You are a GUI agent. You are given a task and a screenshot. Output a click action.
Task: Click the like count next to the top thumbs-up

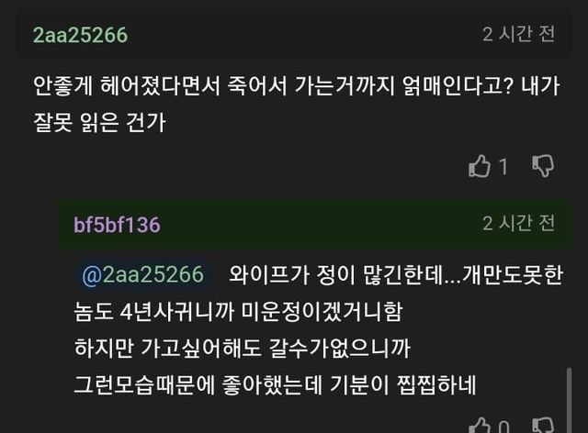(503, 167)
